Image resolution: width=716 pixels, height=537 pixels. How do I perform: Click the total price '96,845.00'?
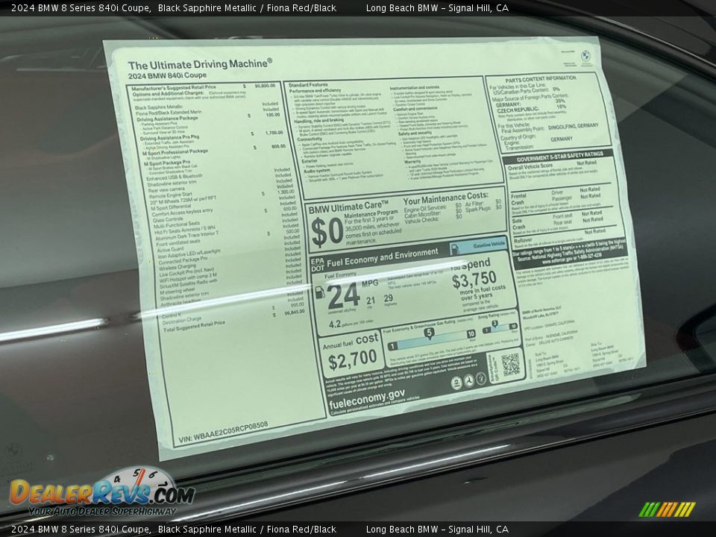click(x=295, y=313)
